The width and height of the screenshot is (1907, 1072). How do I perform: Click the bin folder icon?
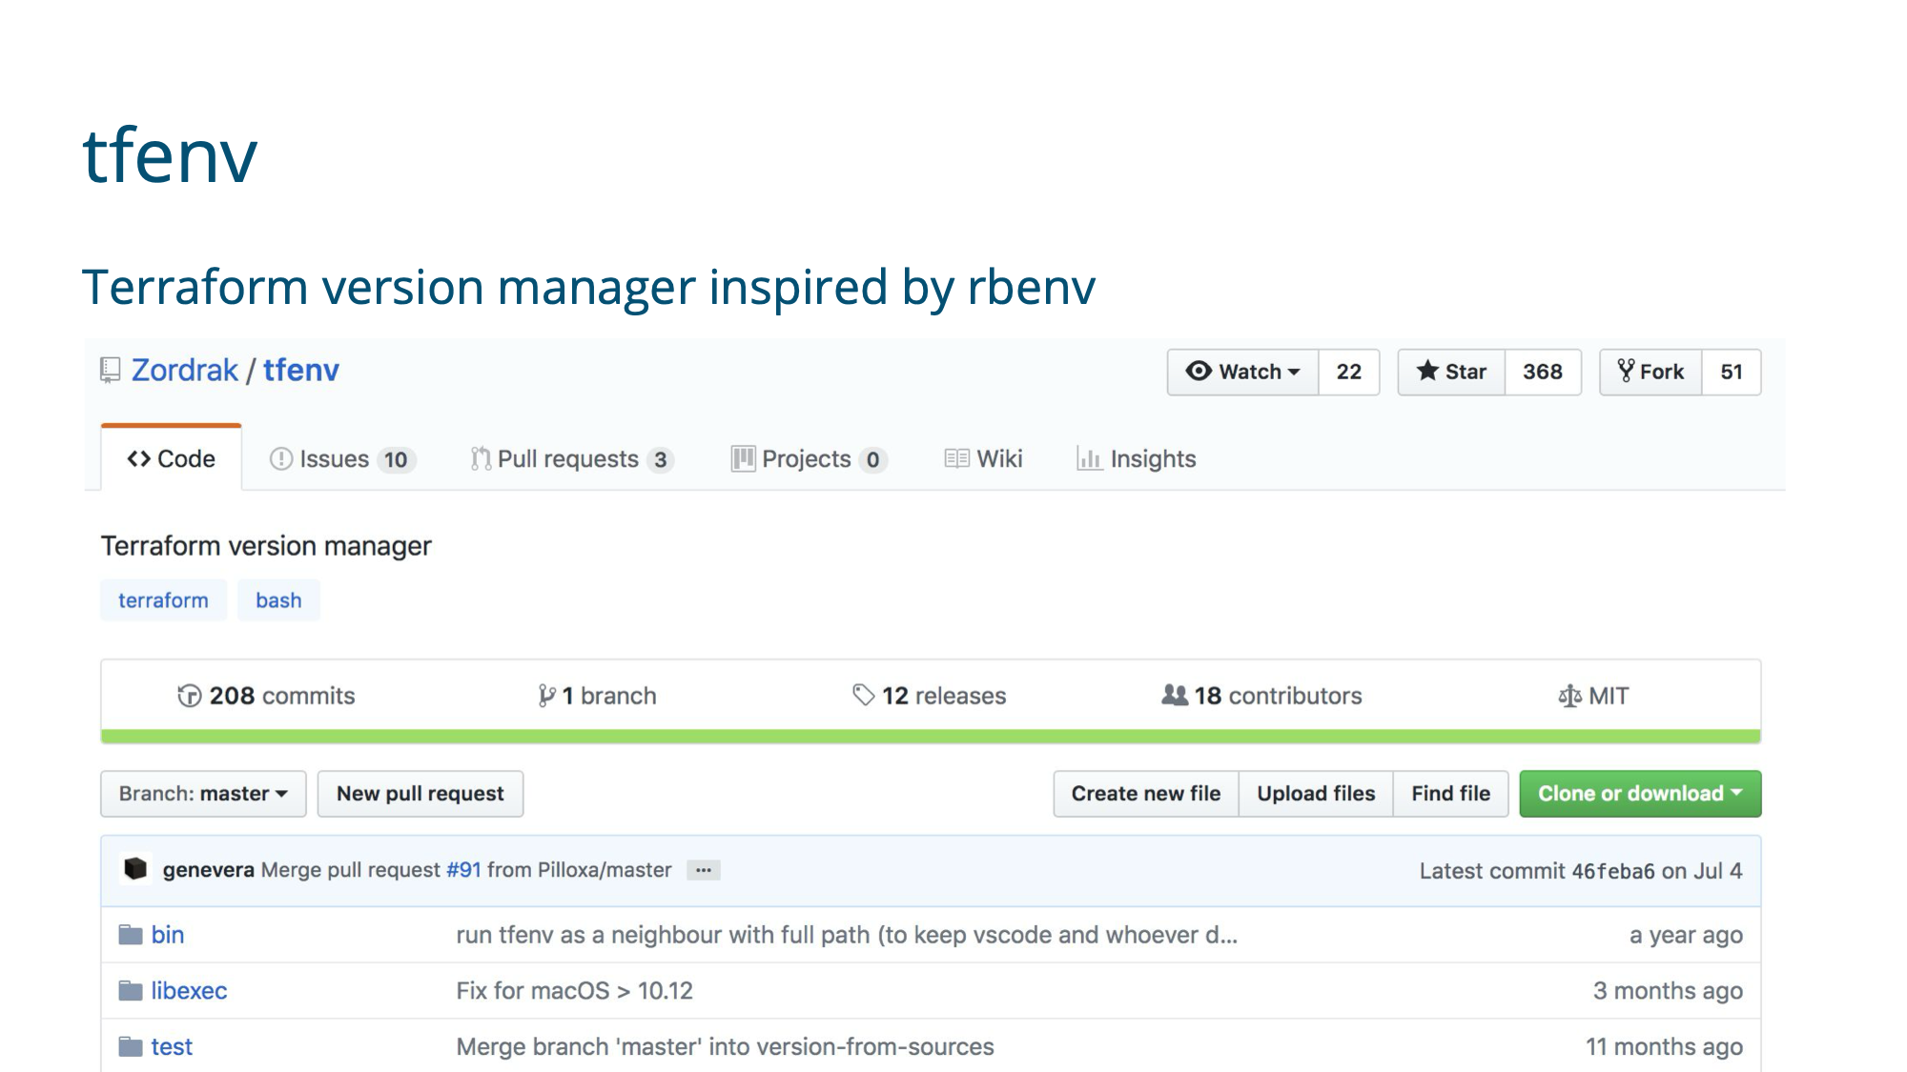(x=131, y=935)
